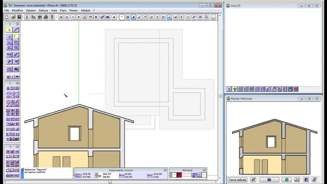Click the dark red color swatch in Attributi
This screenshot has height=184, width=327.
click(x=179, y=175)
